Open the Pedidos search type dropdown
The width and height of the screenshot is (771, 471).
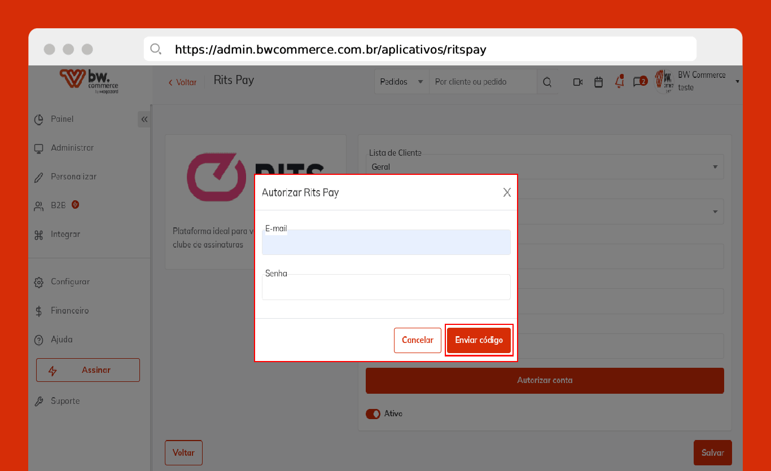401,82
